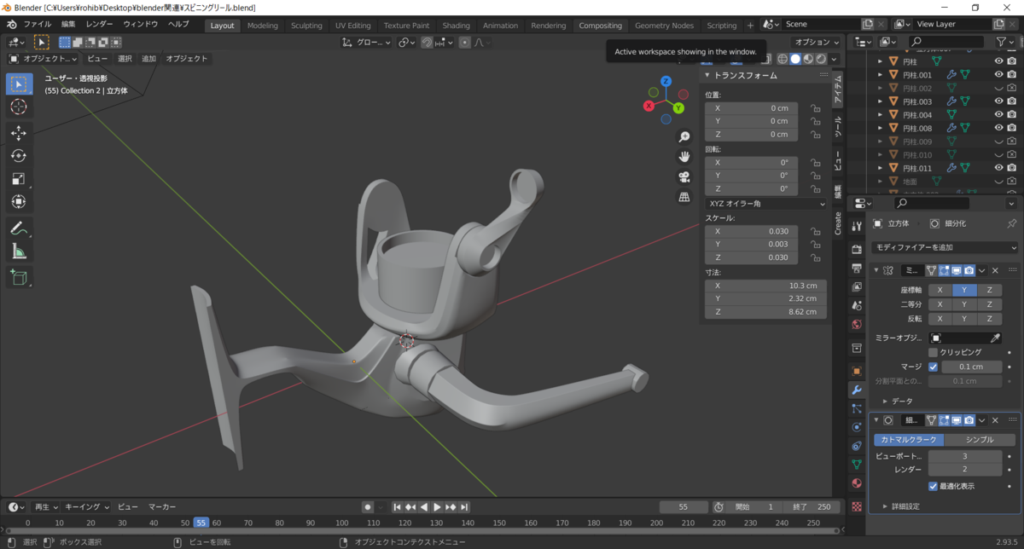Uncheck 最適化表示 checkbox
The height and width of the screenshot is (549, 1024).
point(933,486)
